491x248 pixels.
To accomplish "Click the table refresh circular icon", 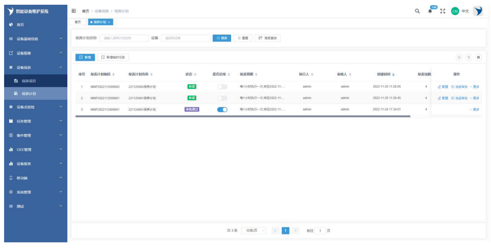I will click(x=469, y=57).
